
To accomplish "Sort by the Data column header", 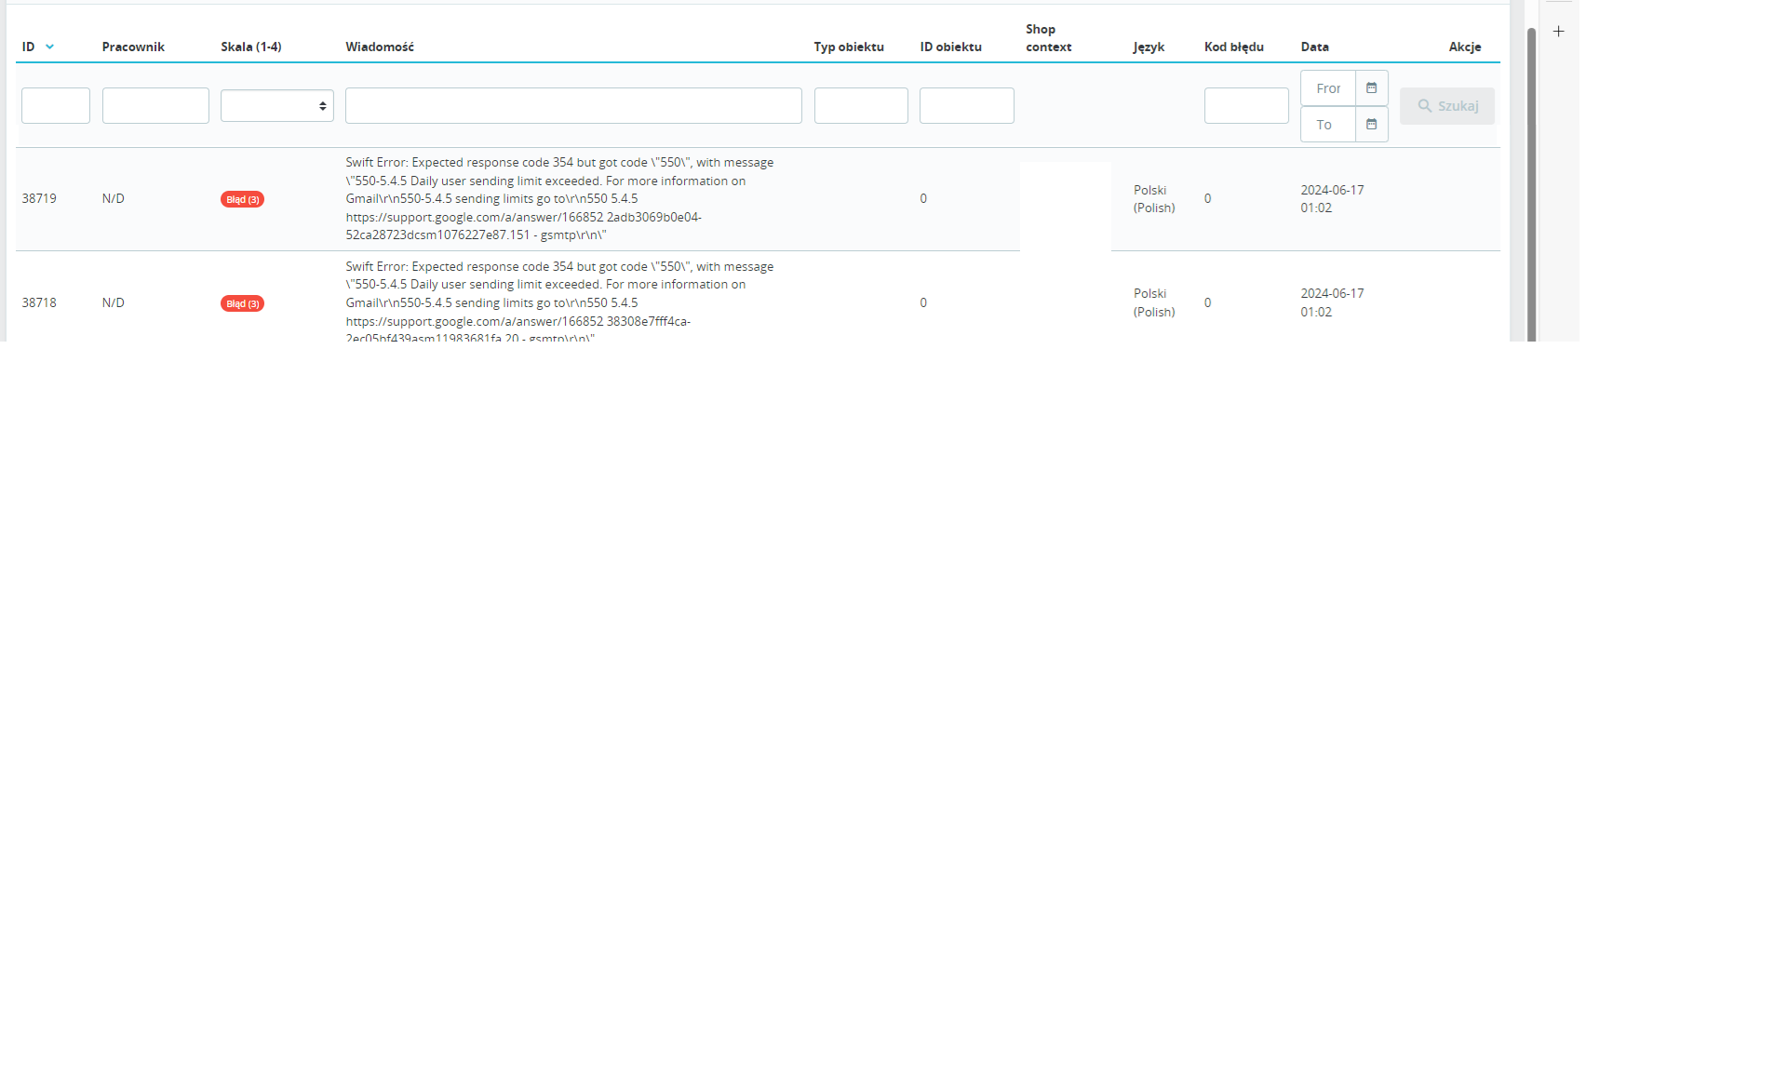I will pyautogui.click(x=1314, y=47).
